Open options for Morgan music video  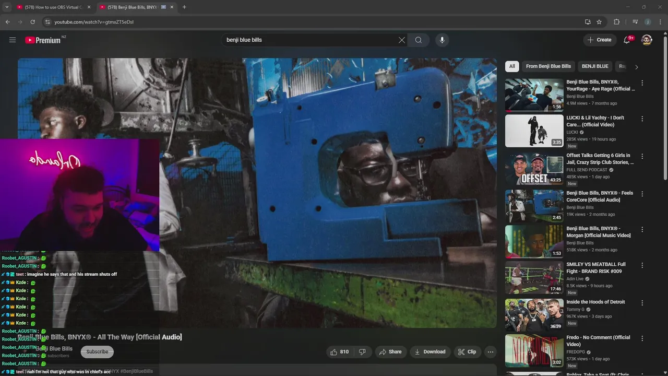pyautogui.click(x=642, y=230)
